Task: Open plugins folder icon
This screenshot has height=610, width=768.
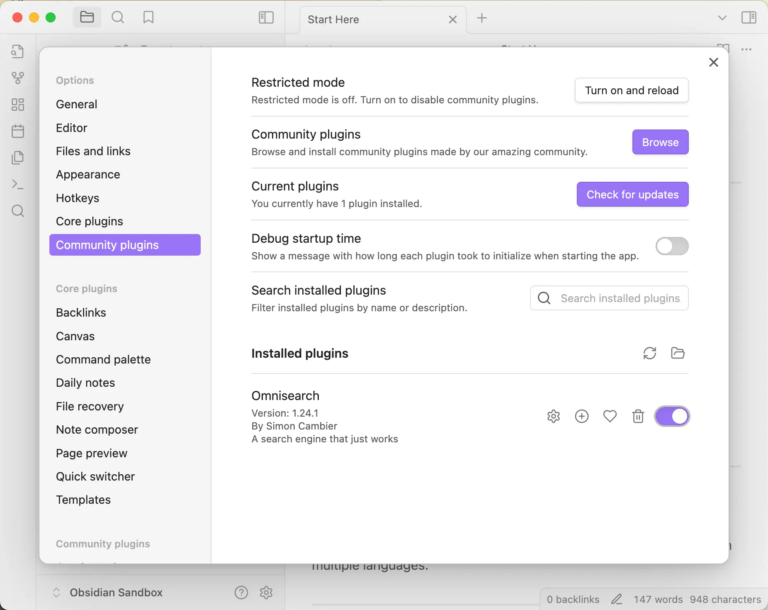Action: click(x=678, y=353)
